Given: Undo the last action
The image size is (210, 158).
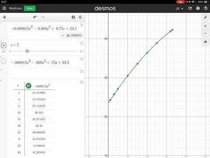Looking at the screenshot, I should click(x=35, y=17).
